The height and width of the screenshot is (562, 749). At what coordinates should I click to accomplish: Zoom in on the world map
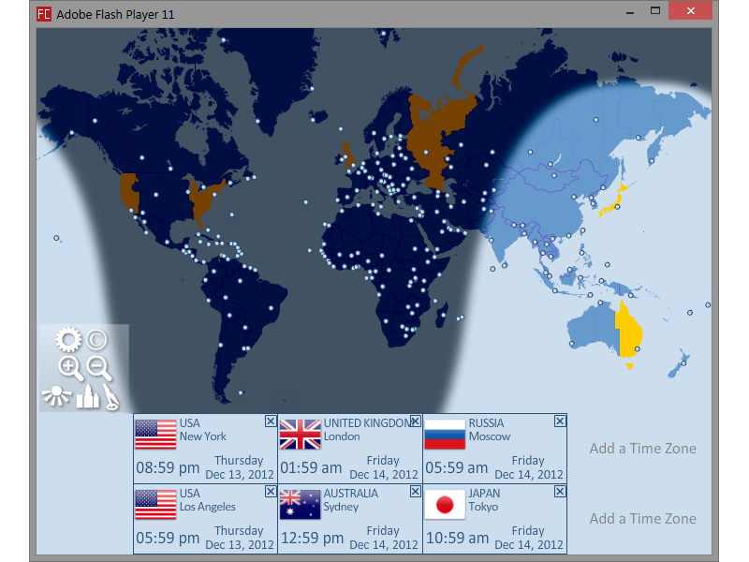click(x=70, y=368)
